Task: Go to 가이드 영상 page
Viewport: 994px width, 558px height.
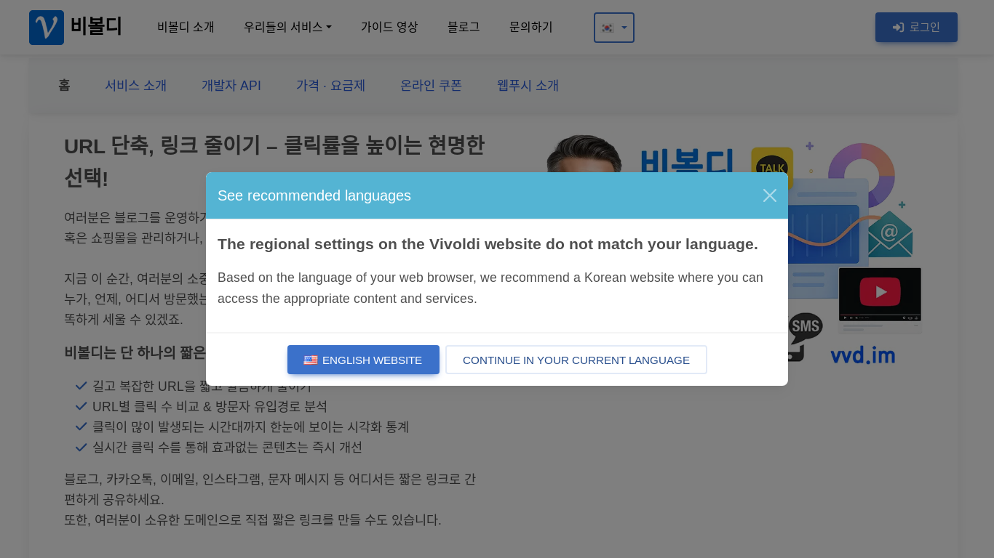Action: coord(389,27)
